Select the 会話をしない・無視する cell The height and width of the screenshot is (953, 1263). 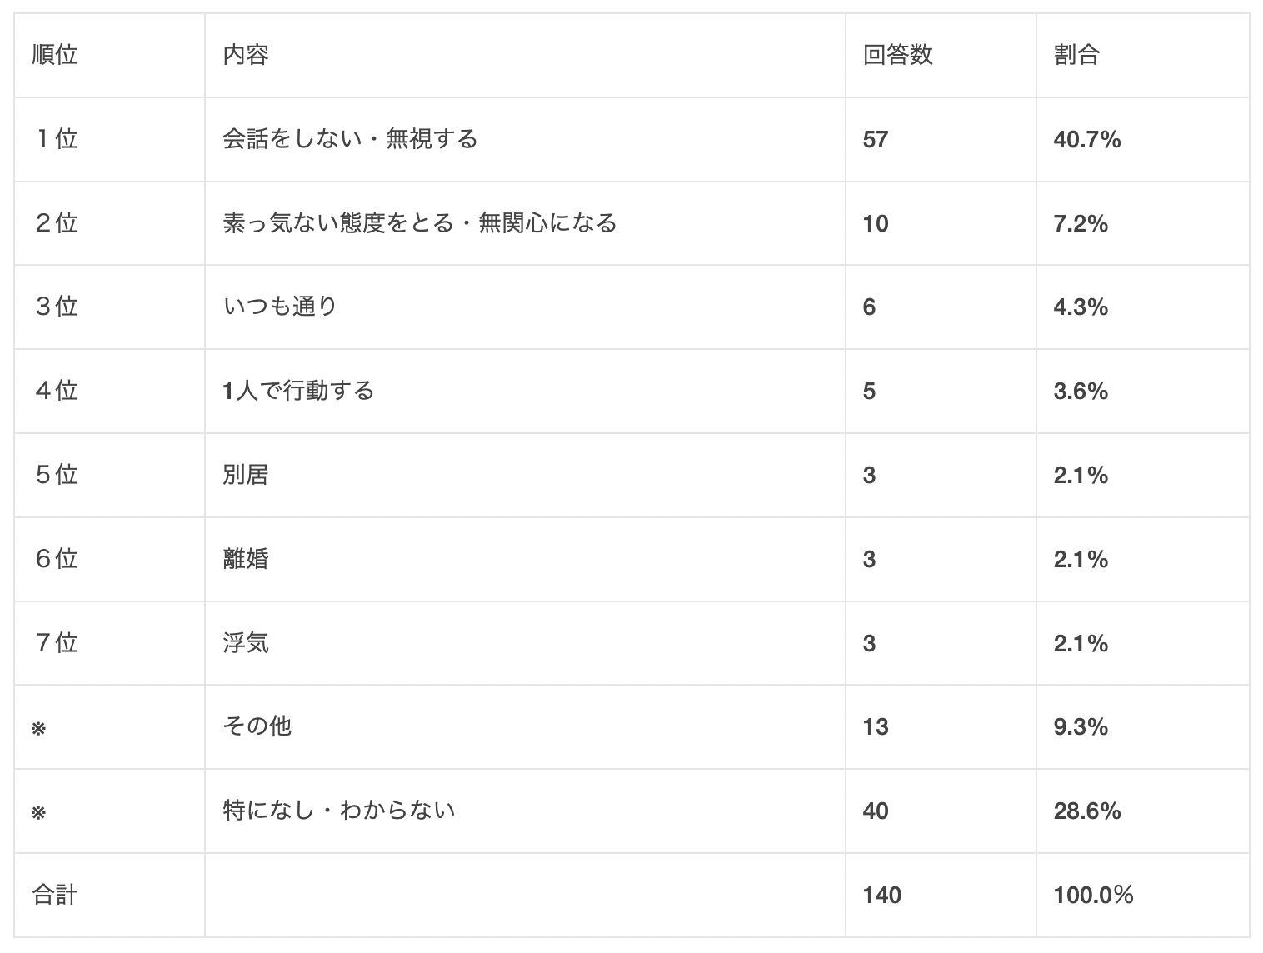coord(350,138)
